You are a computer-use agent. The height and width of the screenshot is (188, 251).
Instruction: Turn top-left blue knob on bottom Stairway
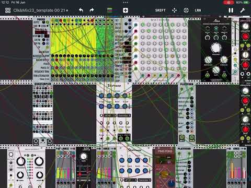(122, 160)
